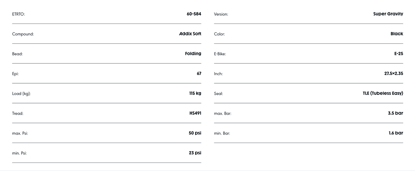The image size is (415, 171).
Task: Select the Black color value
Action: [397, 34]
